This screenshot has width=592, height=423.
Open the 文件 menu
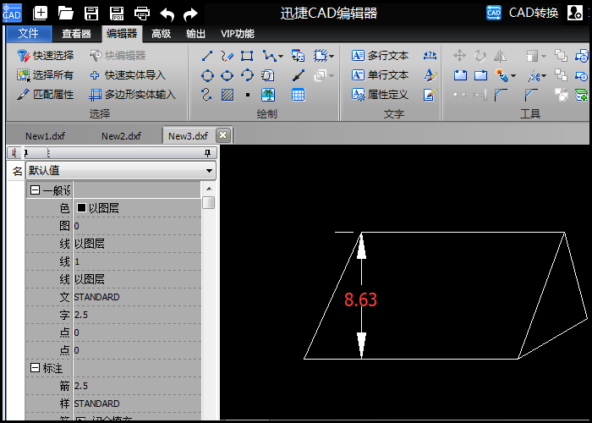pos(29,34)
